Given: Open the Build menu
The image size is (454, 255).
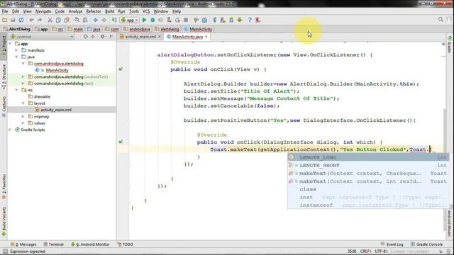Looking at the screenshot, I should pyautogui.click(x=109, y=11).
